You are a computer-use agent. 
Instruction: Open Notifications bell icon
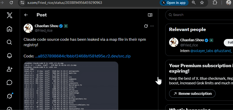click(x=9, y=56)
